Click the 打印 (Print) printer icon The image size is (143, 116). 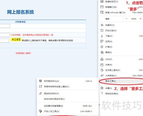point(102,59)
